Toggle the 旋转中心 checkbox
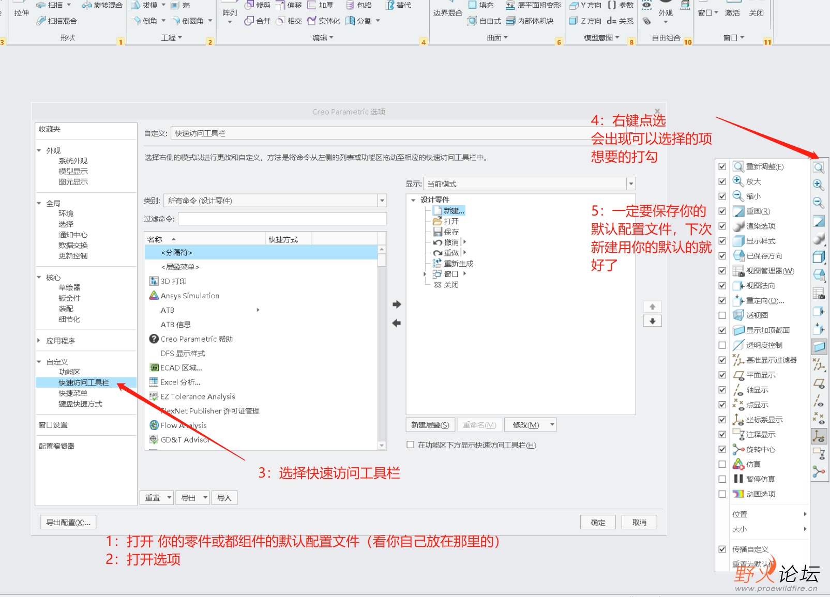Screen dimensions: 830x597 coord(722,450)
